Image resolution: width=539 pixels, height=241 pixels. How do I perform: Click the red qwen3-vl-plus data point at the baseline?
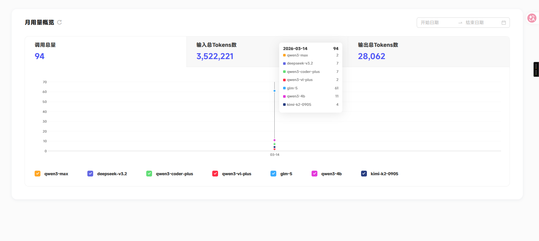274,149
